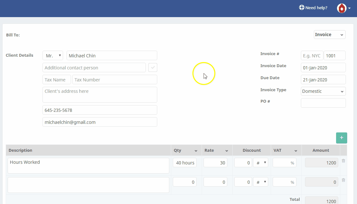Click the email field michaelchin@gmail.com
Screen dimensions: 357x204
click(x=100, y=122)
